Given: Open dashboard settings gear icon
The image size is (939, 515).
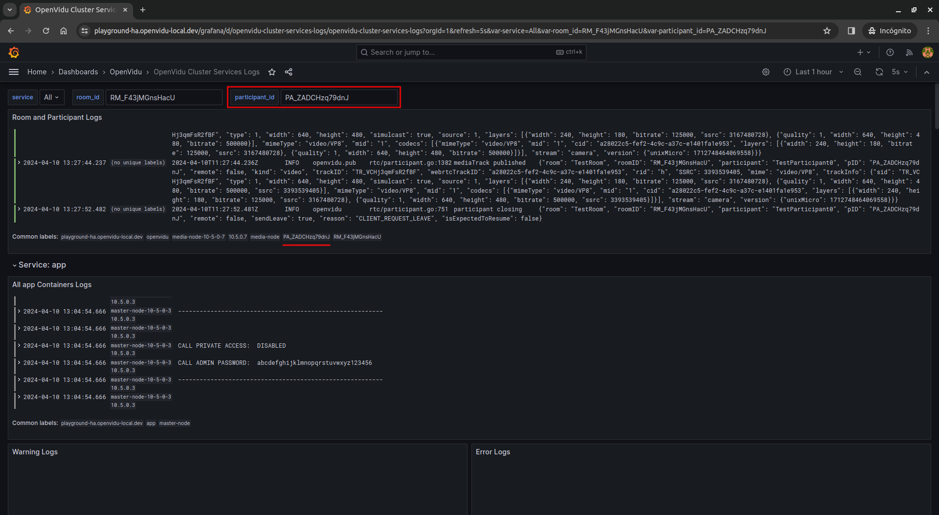Looking at the screenshot, I should click(x=766, y=72).
